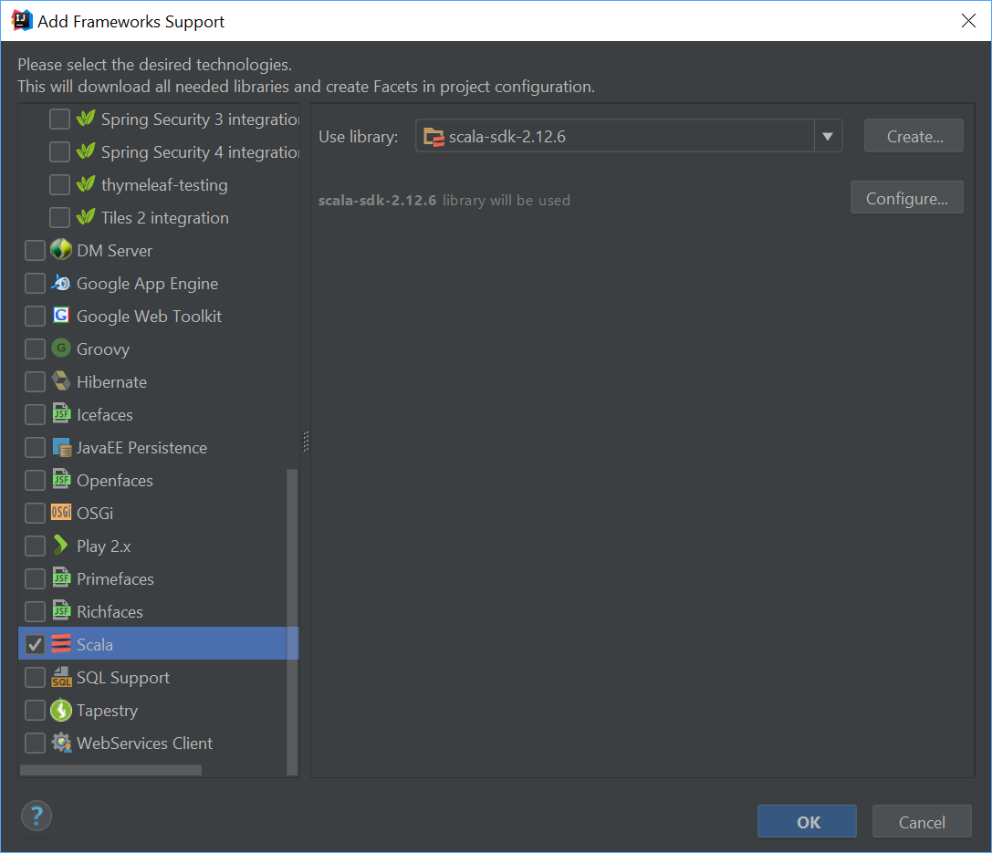Viewport: 992px width, 853px height.
Task: Click the splitter handle between the panels
Action: coord(306,441)
